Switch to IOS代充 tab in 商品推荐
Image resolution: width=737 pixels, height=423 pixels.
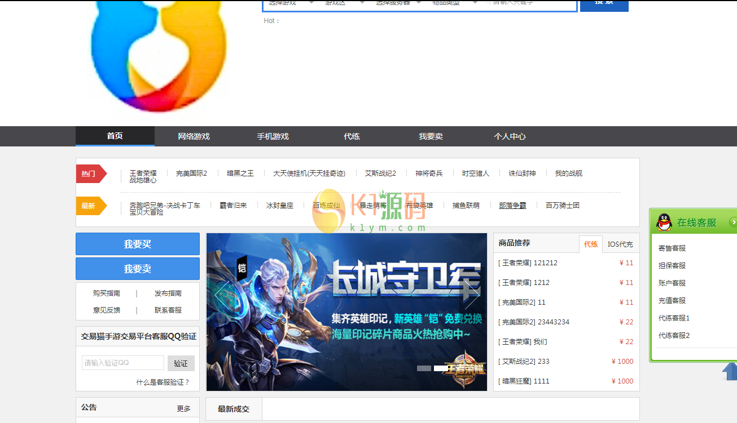point(620,244)
